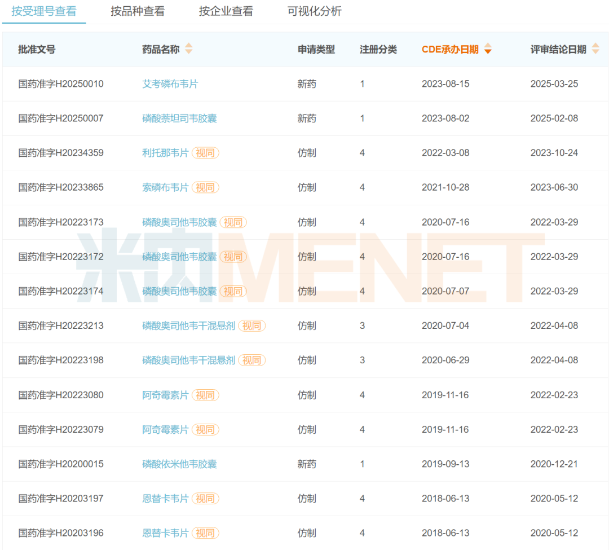
Task: Open the 艾考磷布韦片 drug link
Action: point(170,84)
